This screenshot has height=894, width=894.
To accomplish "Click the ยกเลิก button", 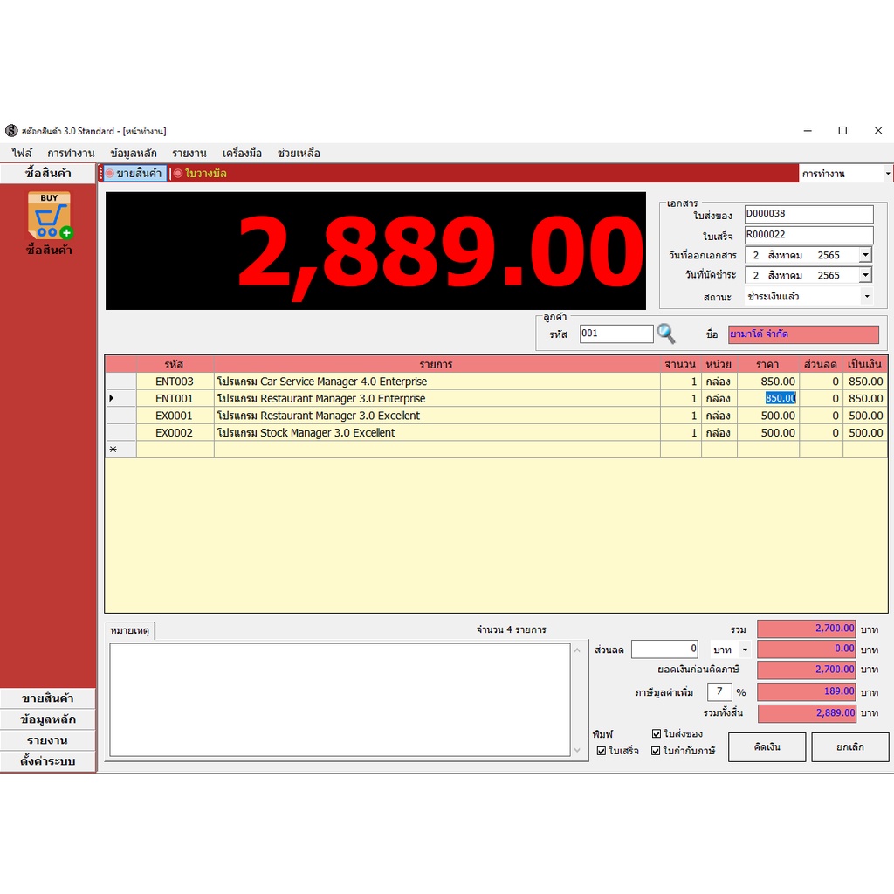I will coord(849,747).
